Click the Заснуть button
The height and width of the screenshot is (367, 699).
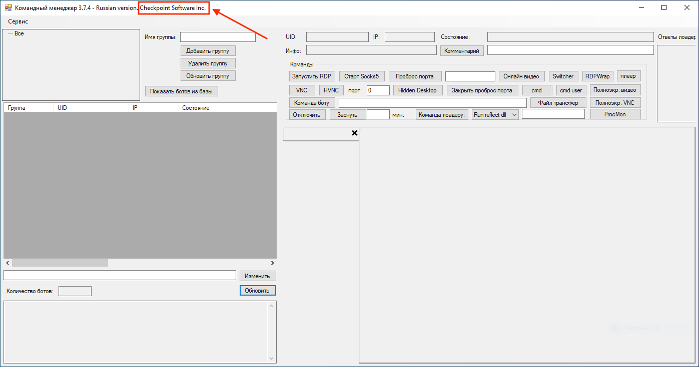[x=347, y=114]
